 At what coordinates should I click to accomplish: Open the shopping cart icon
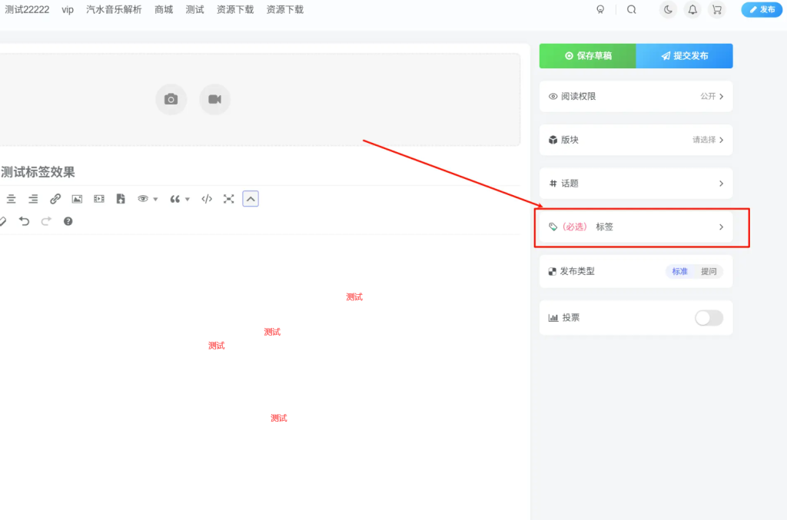pyautogui.click(x=717, y=9)
